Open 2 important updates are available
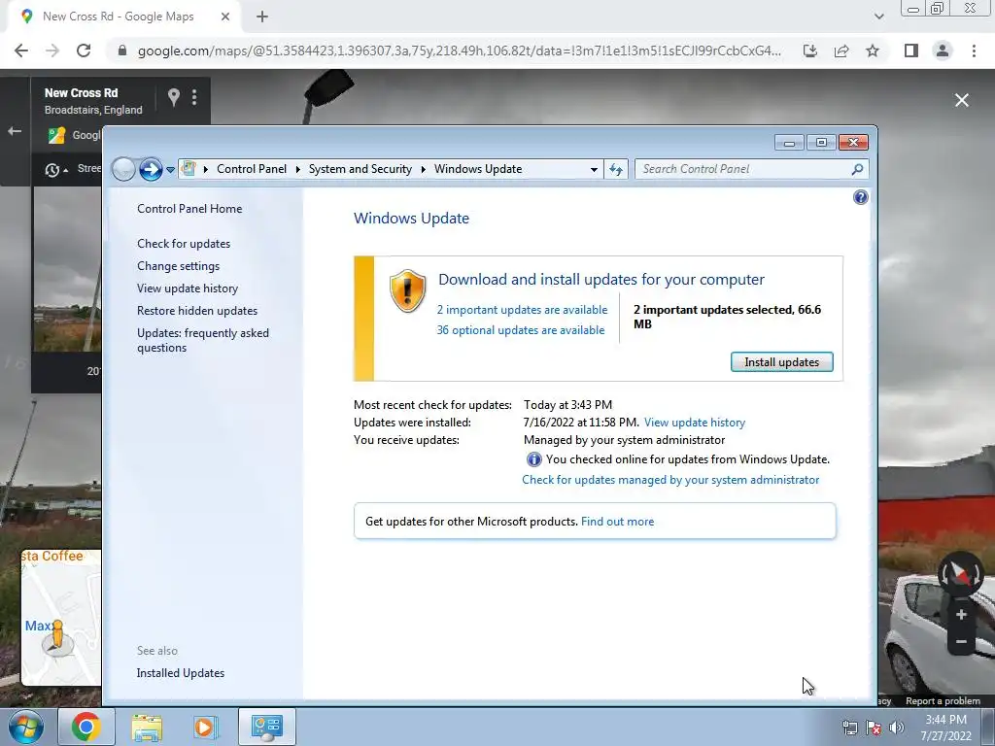The image size is (995, 746). [x=522, y=310]
